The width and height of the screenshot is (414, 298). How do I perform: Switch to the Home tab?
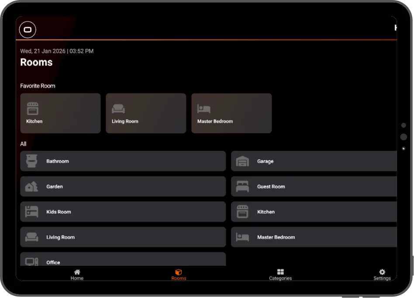tap(77, 274)
